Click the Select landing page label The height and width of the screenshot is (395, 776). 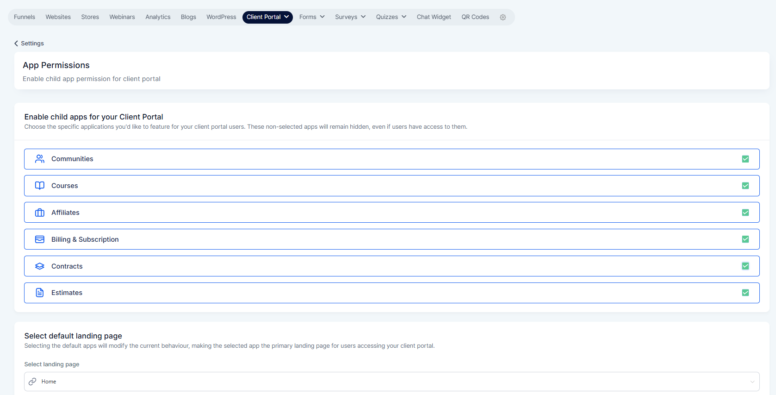point(52,364)
